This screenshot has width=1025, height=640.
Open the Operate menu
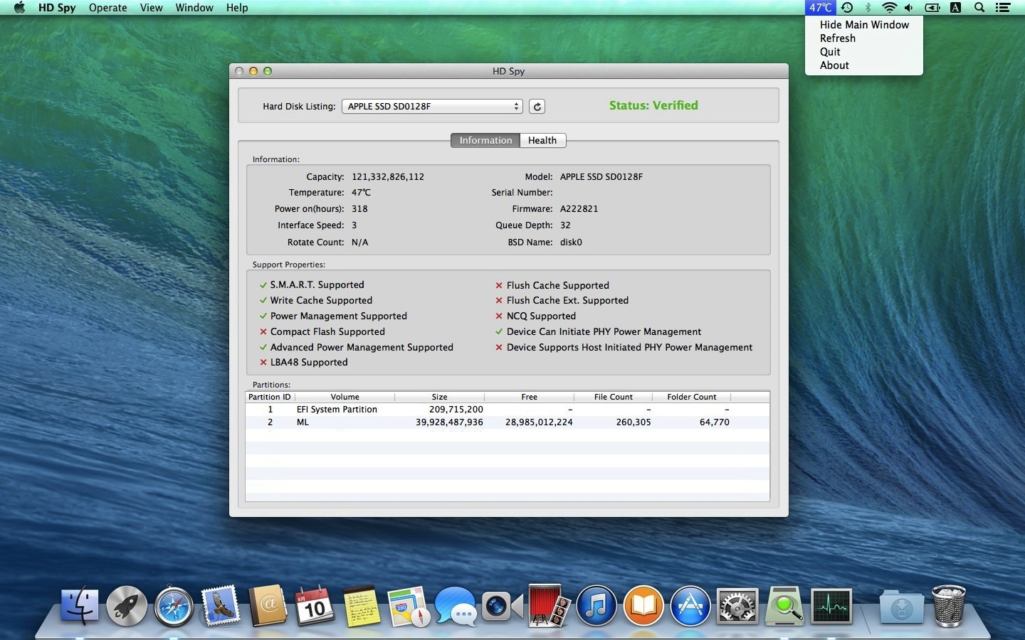coord(108,8)
